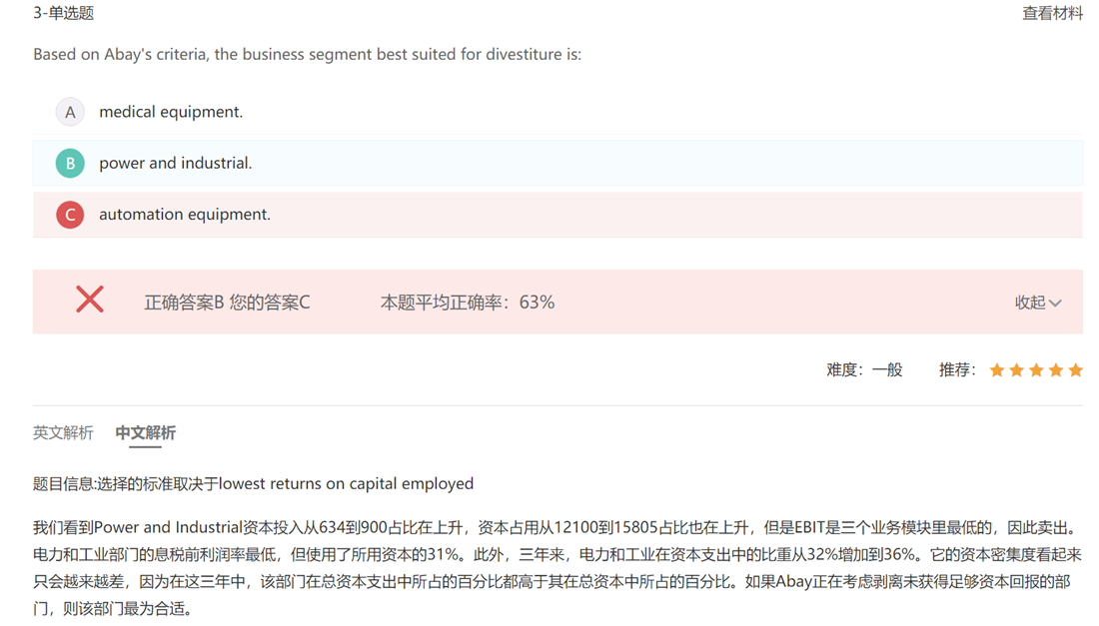Click the 3-单选题 question heading
The image size is (1099, 626).
click(64, 13)
